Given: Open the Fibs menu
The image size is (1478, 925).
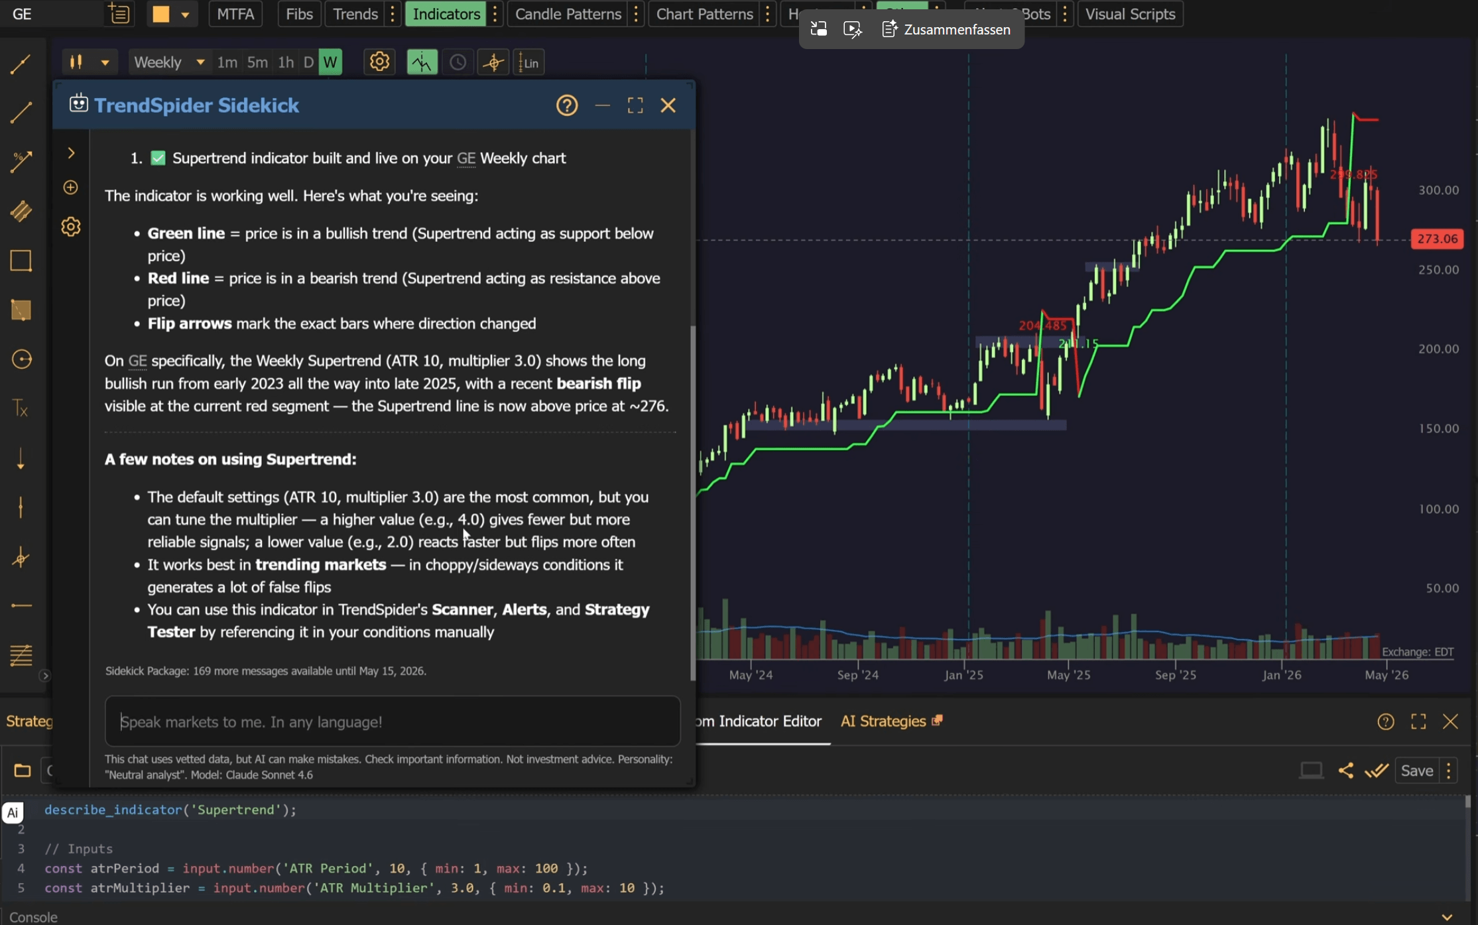Looking at the screenshot, I should tap(299, 14).
